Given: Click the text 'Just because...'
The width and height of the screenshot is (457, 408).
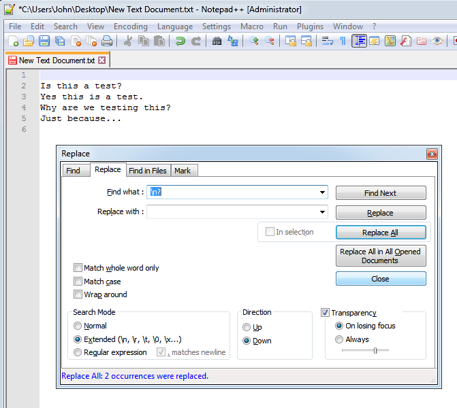Looking at the screenshot, I should point(80,119).
